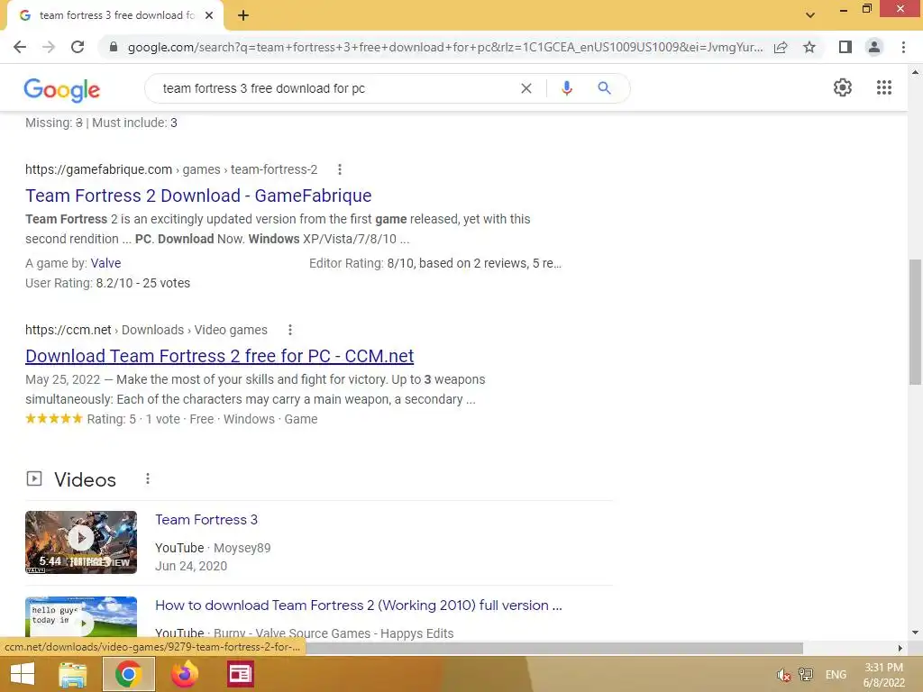Click the muted volume tray icon
Image resolution: width=923 pixels, height=692 pixels.
pos(783,675)
